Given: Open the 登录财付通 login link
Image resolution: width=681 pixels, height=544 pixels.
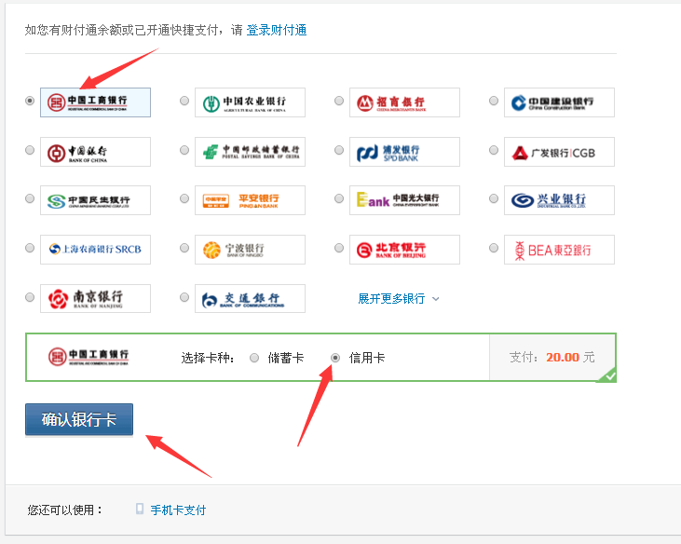Looking at the screenshot, I should tap(277, 30).
